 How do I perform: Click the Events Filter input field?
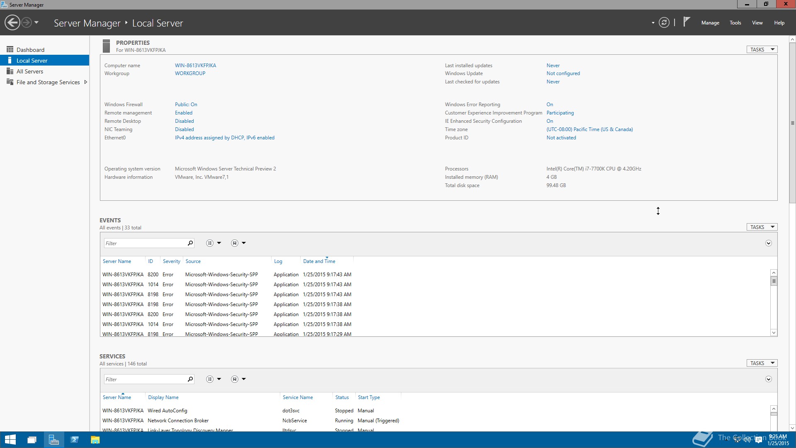[x=144, y=243]
